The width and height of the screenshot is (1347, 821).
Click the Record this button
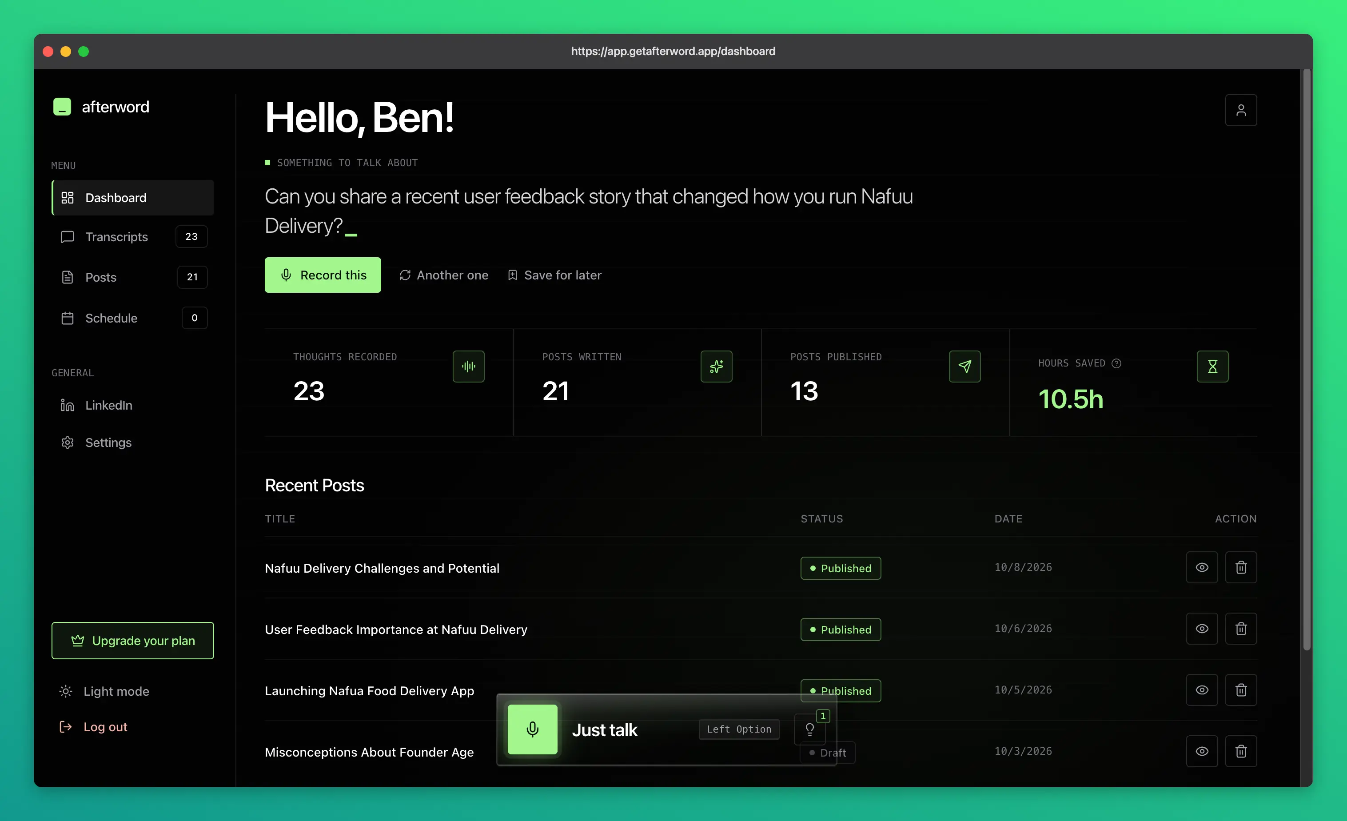323,275
